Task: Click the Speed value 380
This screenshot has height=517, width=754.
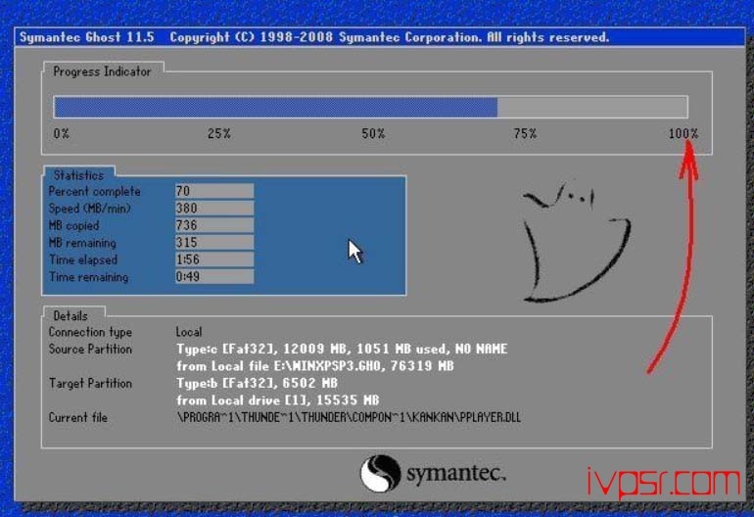Action: 214,209
